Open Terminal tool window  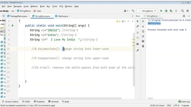coord(53,102)
